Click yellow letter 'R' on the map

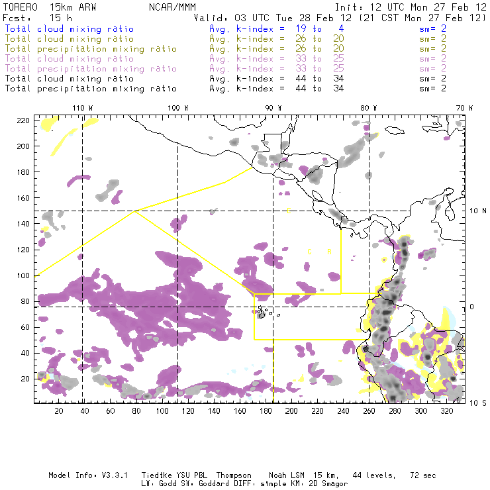(329, 252)
